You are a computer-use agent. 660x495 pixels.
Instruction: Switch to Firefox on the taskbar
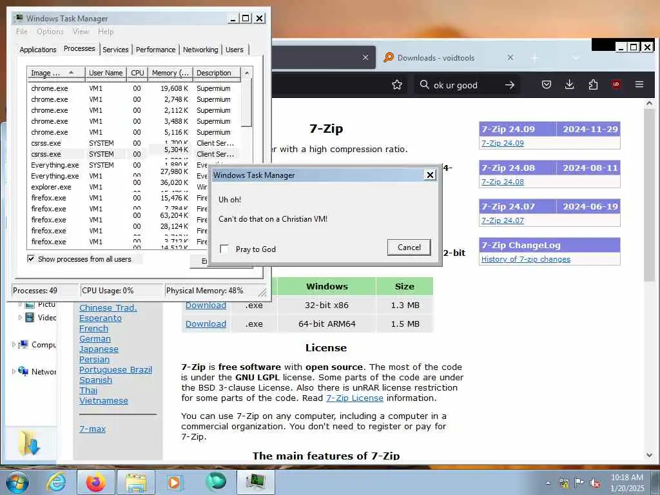point(95,482)
